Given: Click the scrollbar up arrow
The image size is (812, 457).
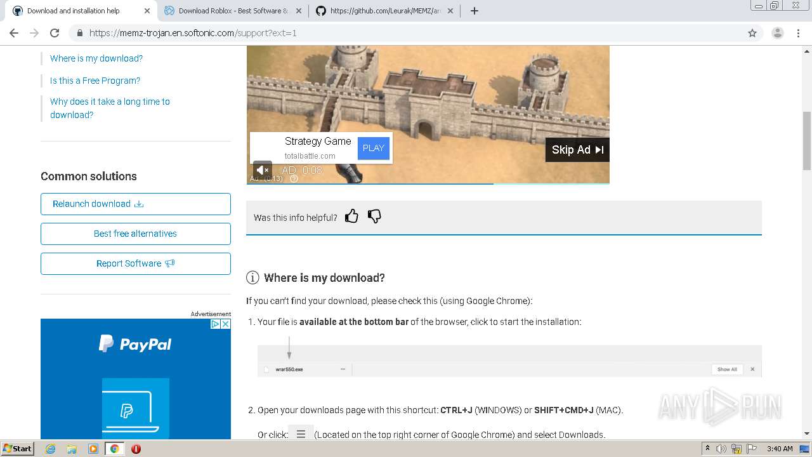Looking at the screenshot, I should point(807,50).
